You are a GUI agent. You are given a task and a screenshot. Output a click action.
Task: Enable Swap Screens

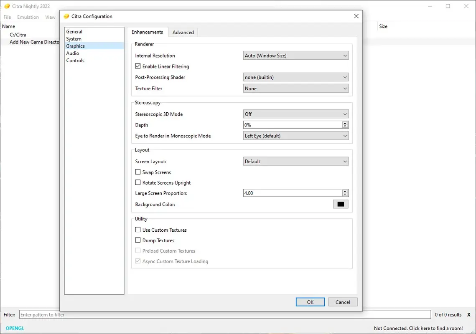pyautogui.click(x=138, y=172)
